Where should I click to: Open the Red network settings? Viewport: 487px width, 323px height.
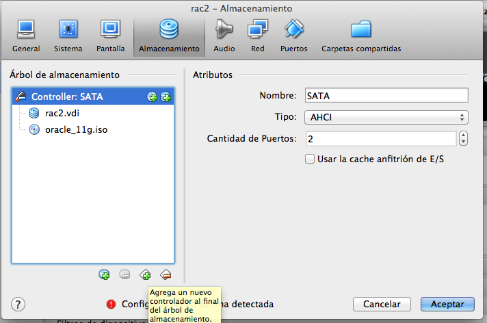[257, 36]
